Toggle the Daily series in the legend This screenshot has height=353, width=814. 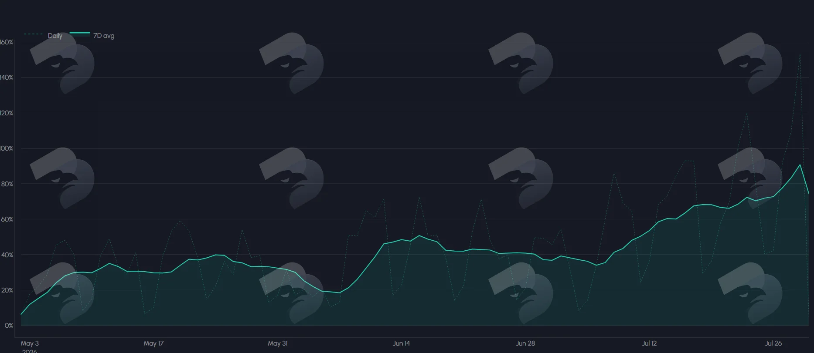tap(43, 36)
